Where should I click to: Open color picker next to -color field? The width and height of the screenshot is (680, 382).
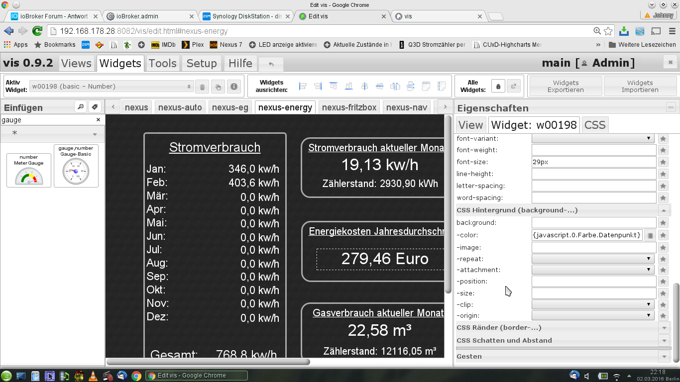pos(650,235)
